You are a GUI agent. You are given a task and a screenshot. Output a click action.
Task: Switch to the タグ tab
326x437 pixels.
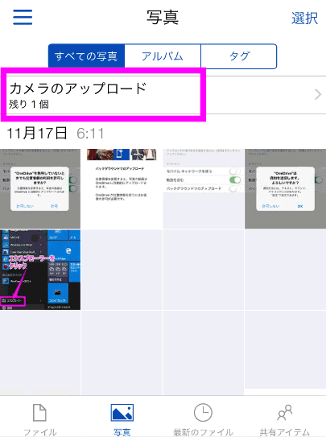click(x=239, y=56)
